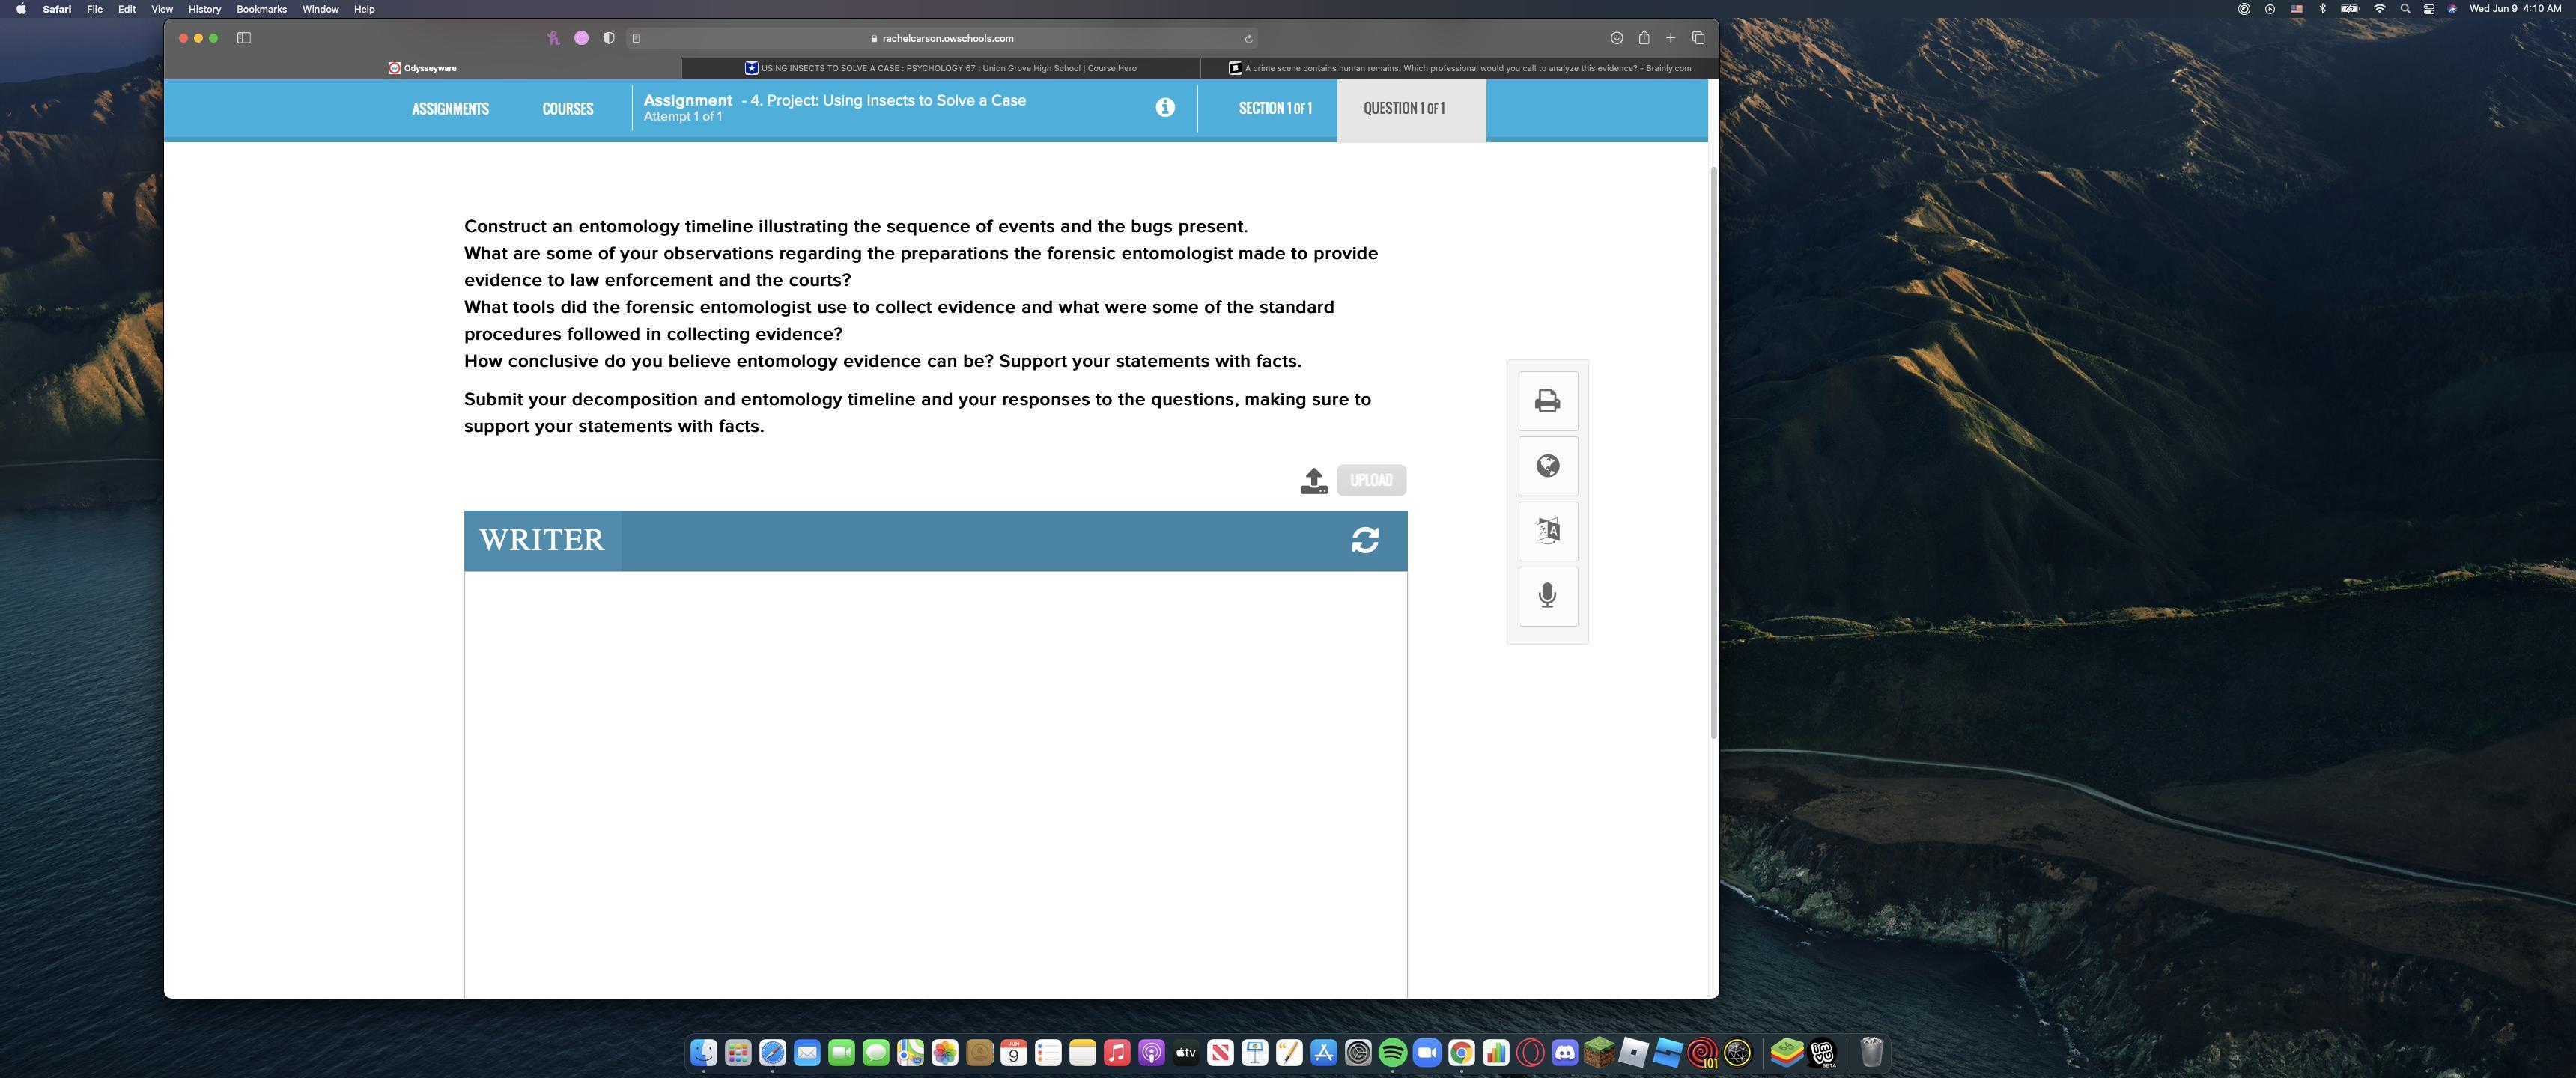Open Safari downloads icon

pos(1616,38)
